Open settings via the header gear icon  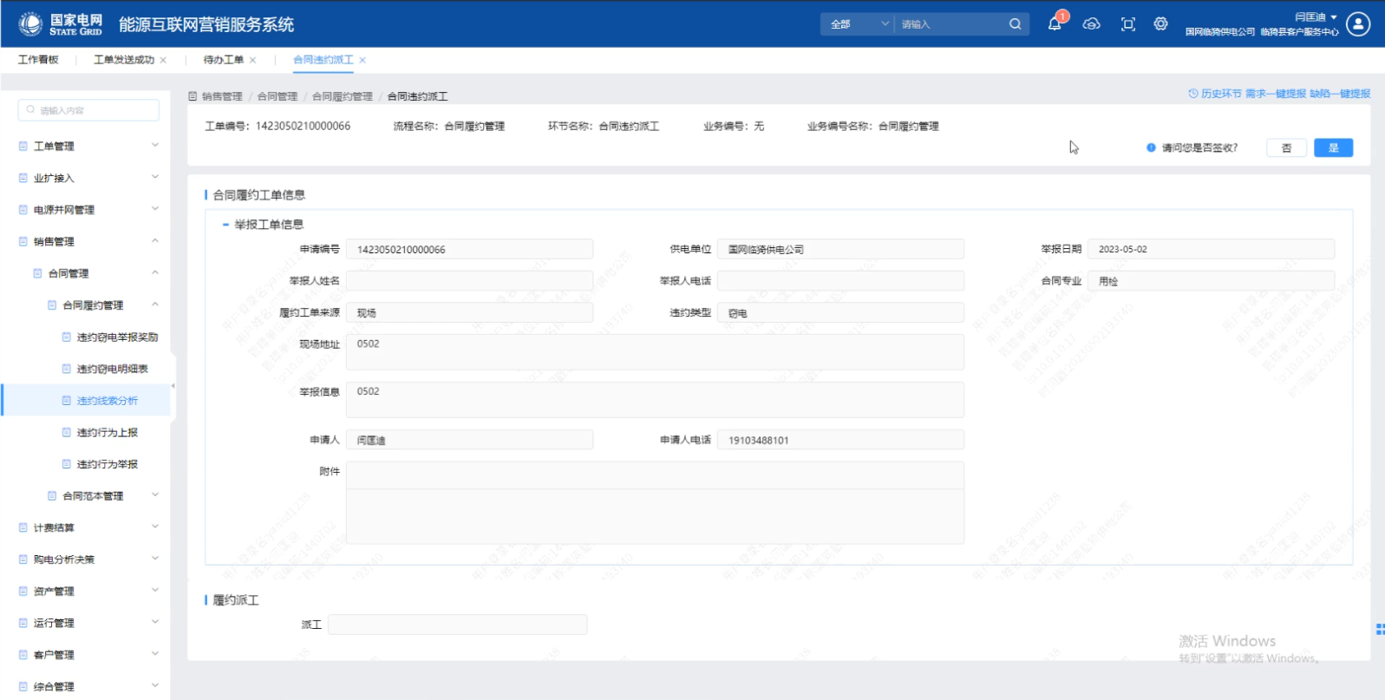1160,24
